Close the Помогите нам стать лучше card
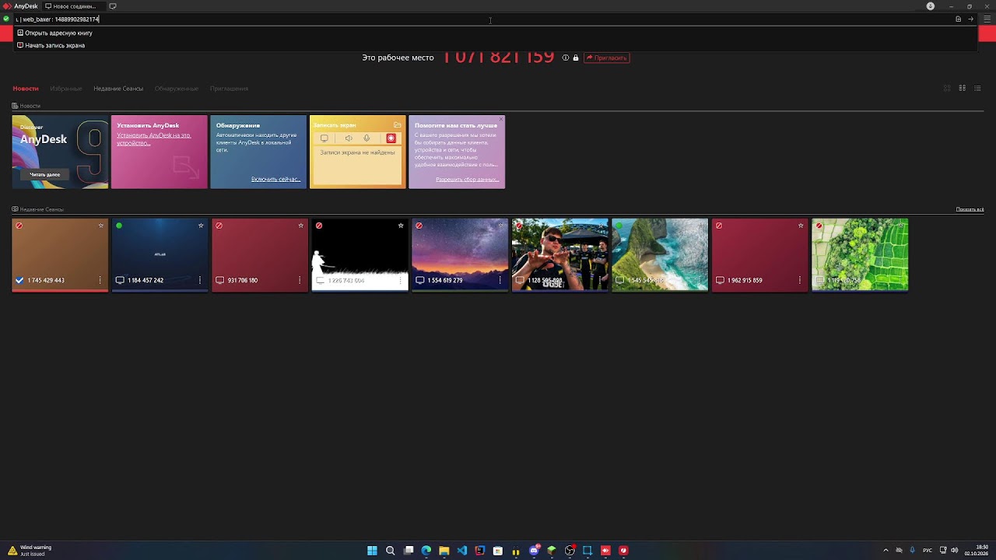The width and height of the screenshot is (996, 560). click(501, 119)
